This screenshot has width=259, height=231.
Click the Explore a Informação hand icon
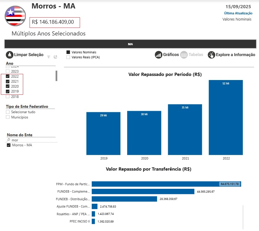coord(211,55)
